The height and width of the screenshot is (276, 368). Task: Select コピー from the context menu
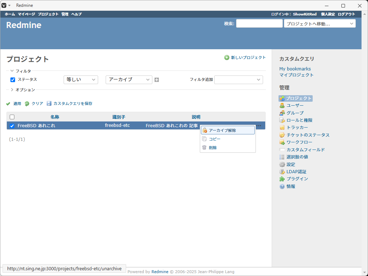point(227,139)
